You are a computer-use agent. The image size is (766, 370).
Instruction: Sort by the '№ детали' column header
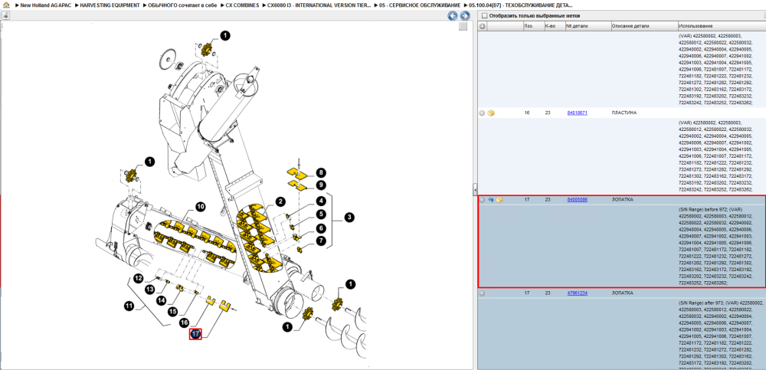(588, 25)
